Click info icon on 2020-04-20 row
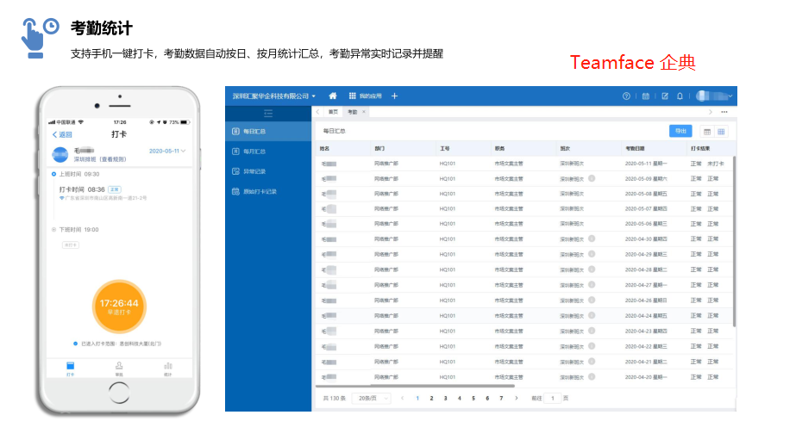This screenshot has height=446, width=796. [592, 376]
